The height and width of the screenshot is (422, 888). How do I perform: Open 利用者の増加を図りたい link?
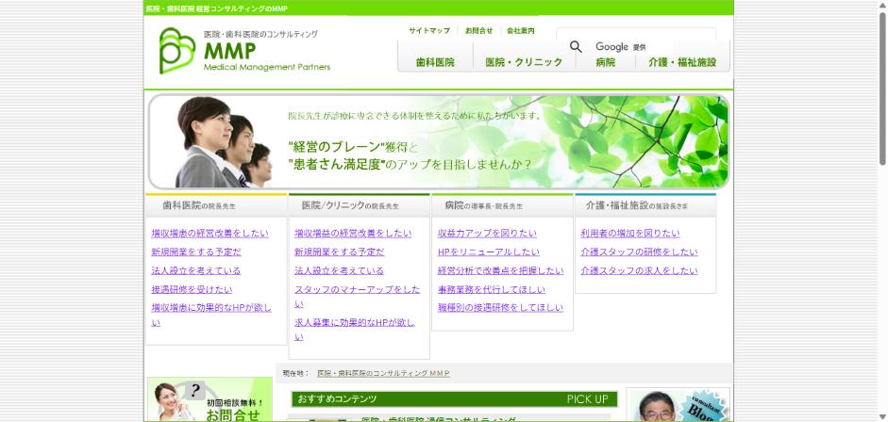630,234
